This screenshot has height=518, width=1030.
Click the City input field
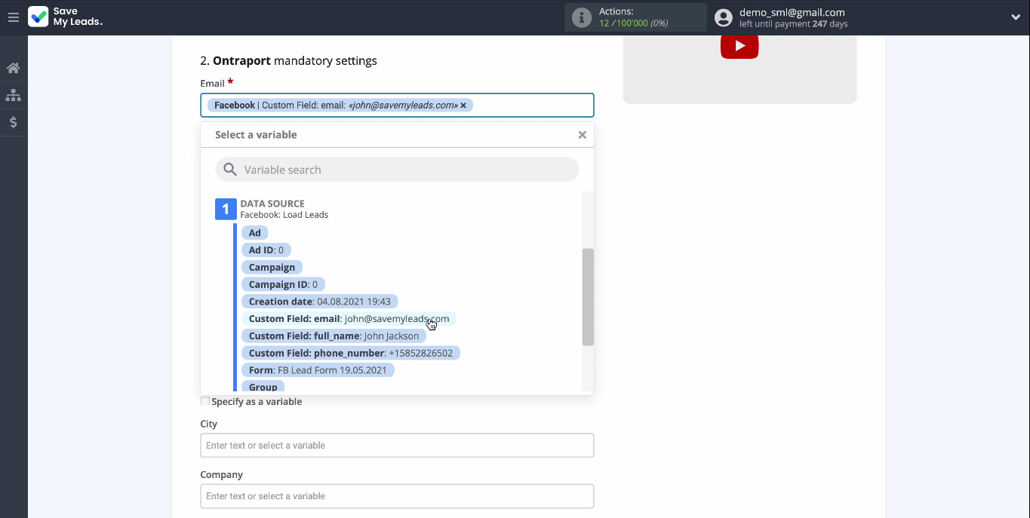coord(397,446)
